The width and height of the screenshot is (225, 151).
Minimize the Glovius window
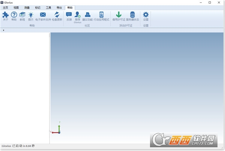pos(201,3)
